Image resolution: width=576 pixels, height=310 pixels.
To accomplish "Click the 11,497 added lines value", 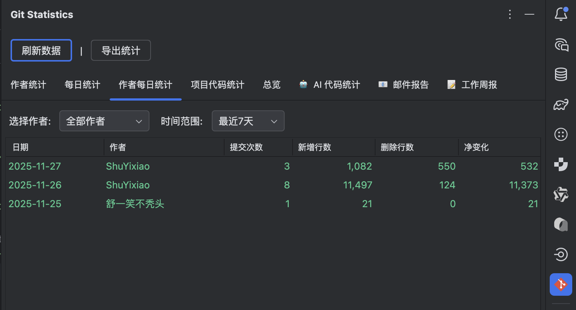I will click(358, 185).
